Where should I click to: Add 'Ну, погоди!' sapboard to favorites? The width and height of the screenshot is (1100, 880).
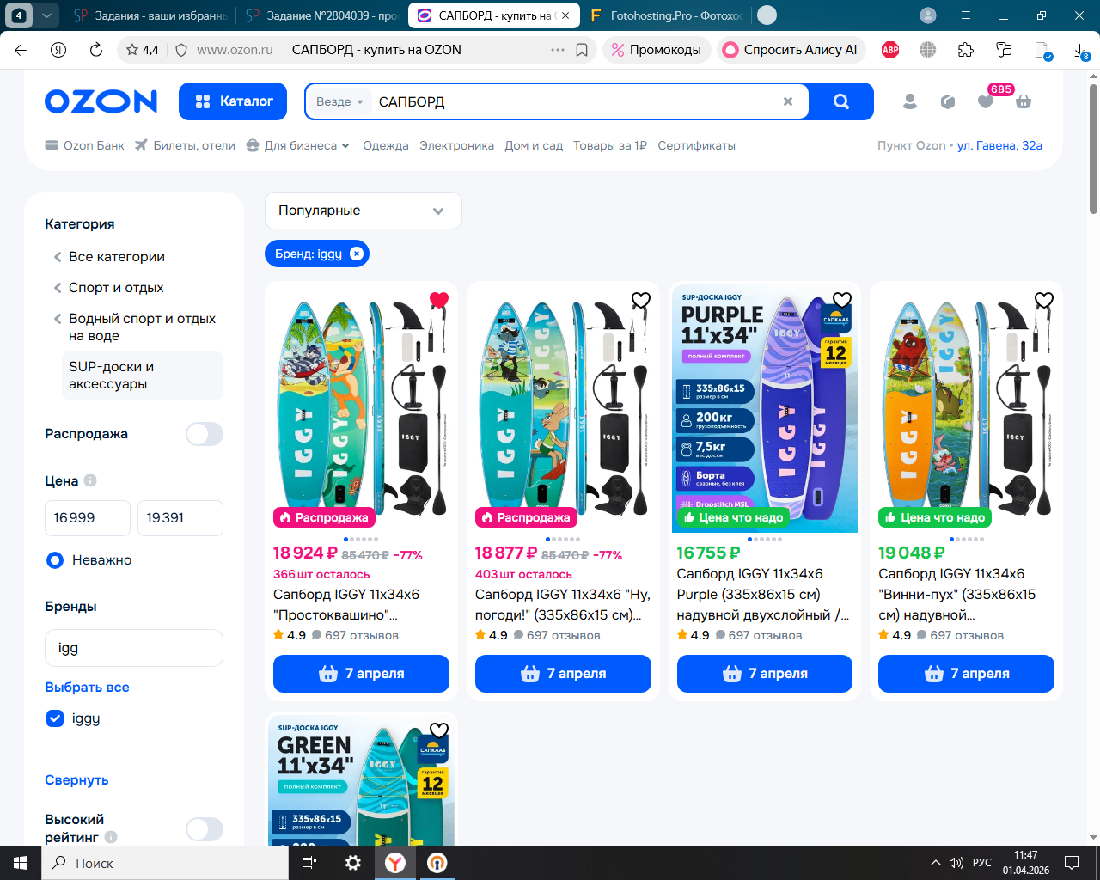click(x=641, y=300)
